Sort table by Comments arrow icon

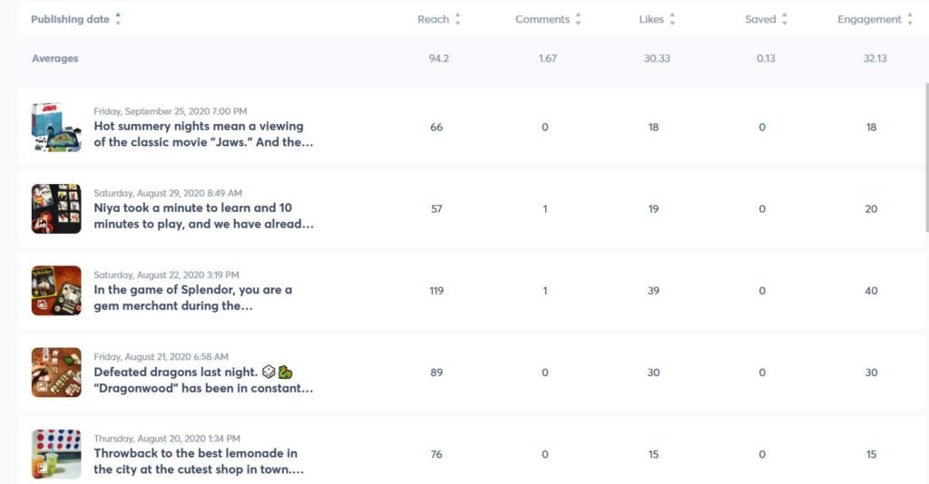(x=578, y=19)
